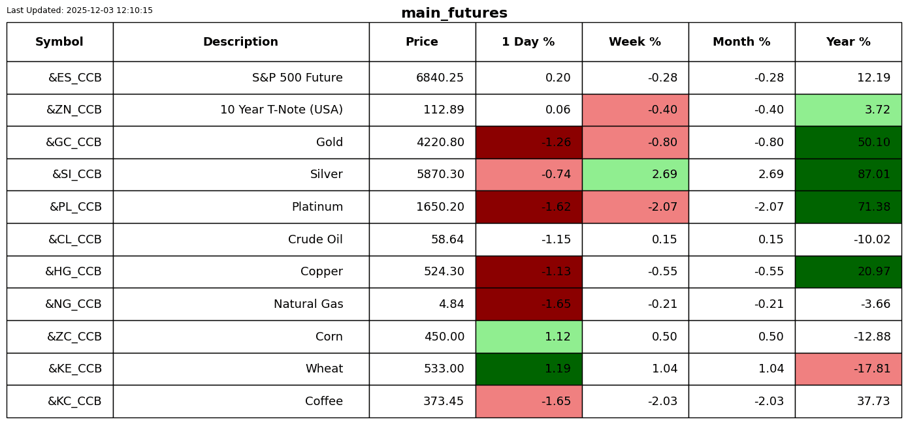
Task: Select the Year % column header
Action: click(848, 42)
